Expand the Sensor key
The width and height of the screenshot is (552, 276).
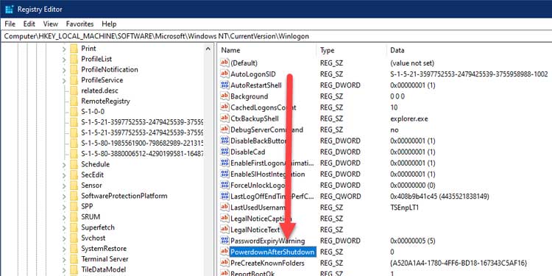point(64,185)
